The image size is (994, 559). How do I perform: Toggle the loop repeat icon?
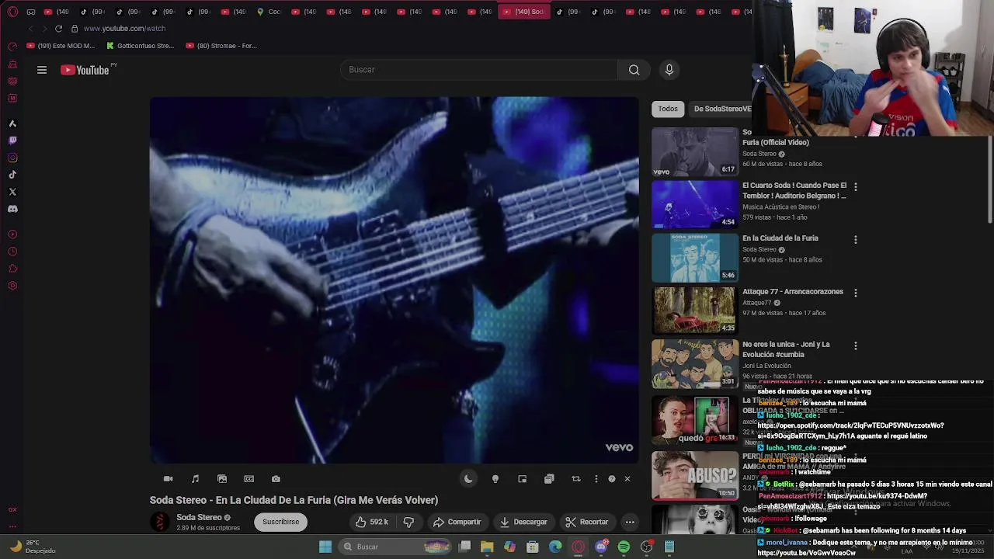576,479
